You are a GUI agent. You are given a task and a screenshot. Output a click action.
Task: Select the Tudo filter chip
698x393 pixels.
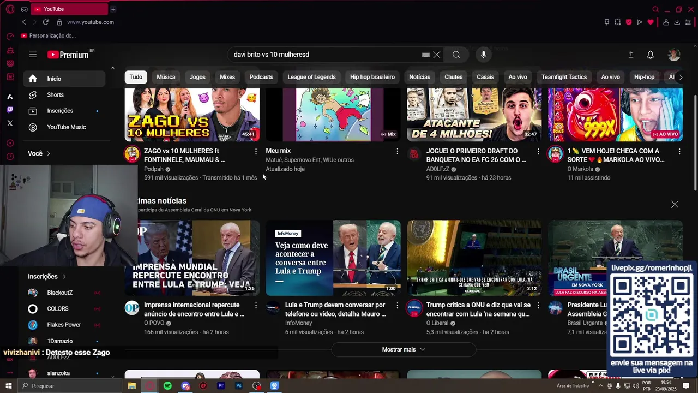pyautogui.click(x=136, y=77)
